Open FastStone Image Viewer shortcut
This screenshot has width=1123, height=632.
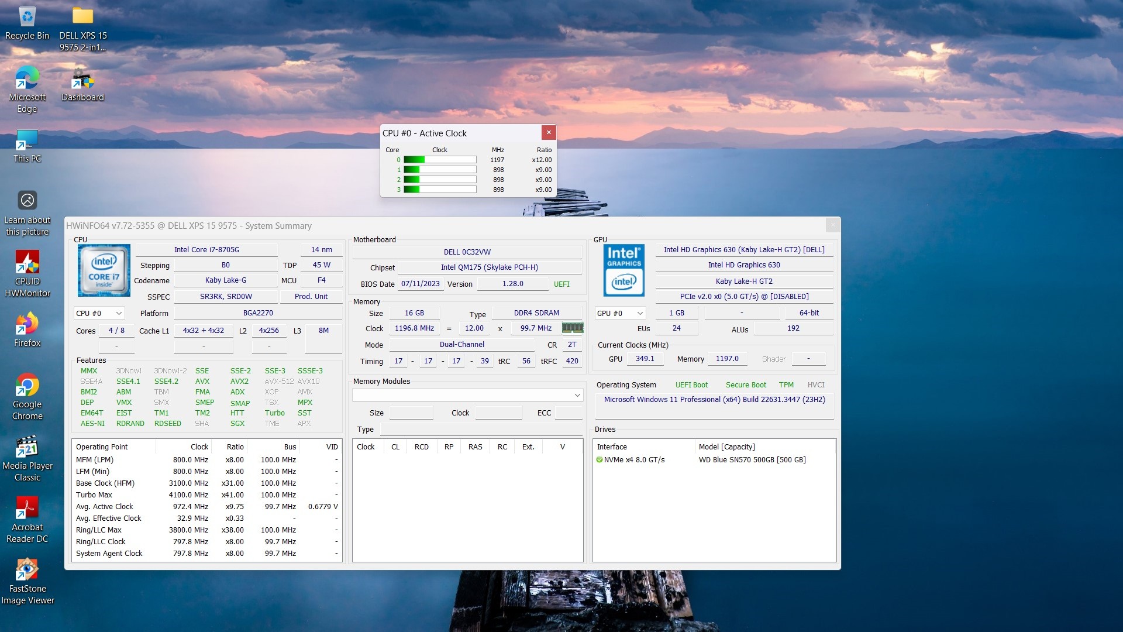27,581
